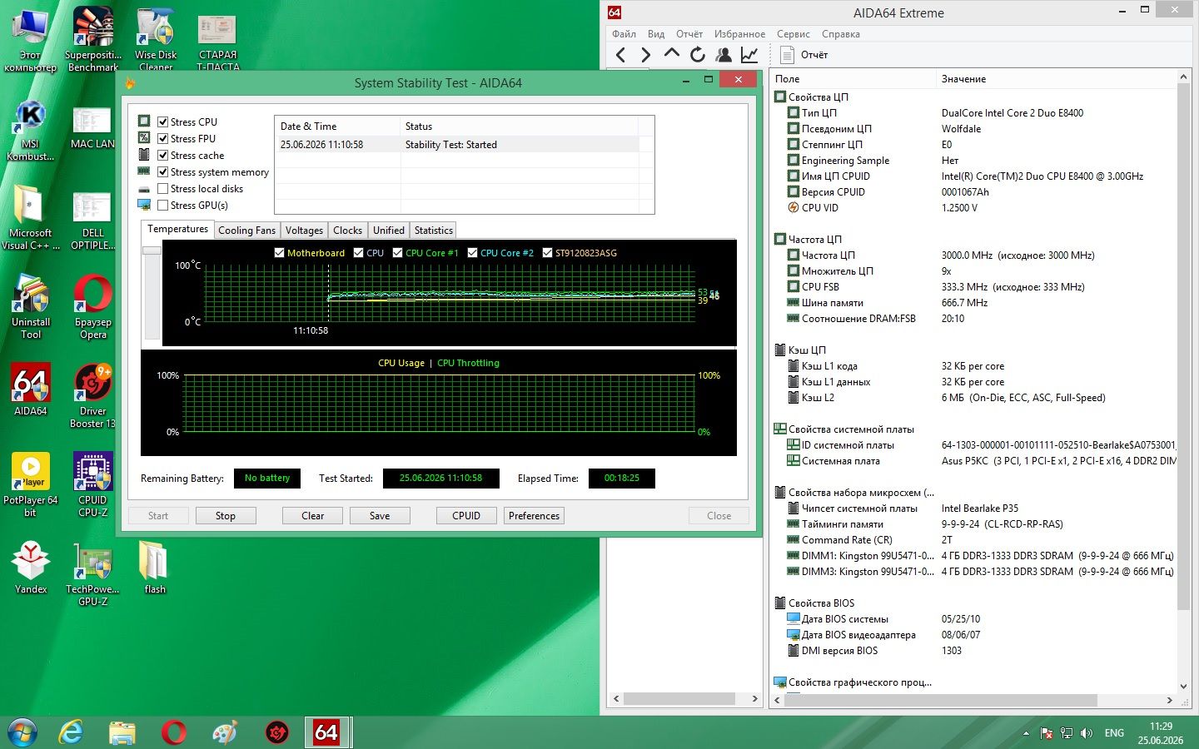Image resolution: width=1199 pixels, height=749 pixels.
Task: Open the Вид menu in AIDA64
Action: (656, 34)
